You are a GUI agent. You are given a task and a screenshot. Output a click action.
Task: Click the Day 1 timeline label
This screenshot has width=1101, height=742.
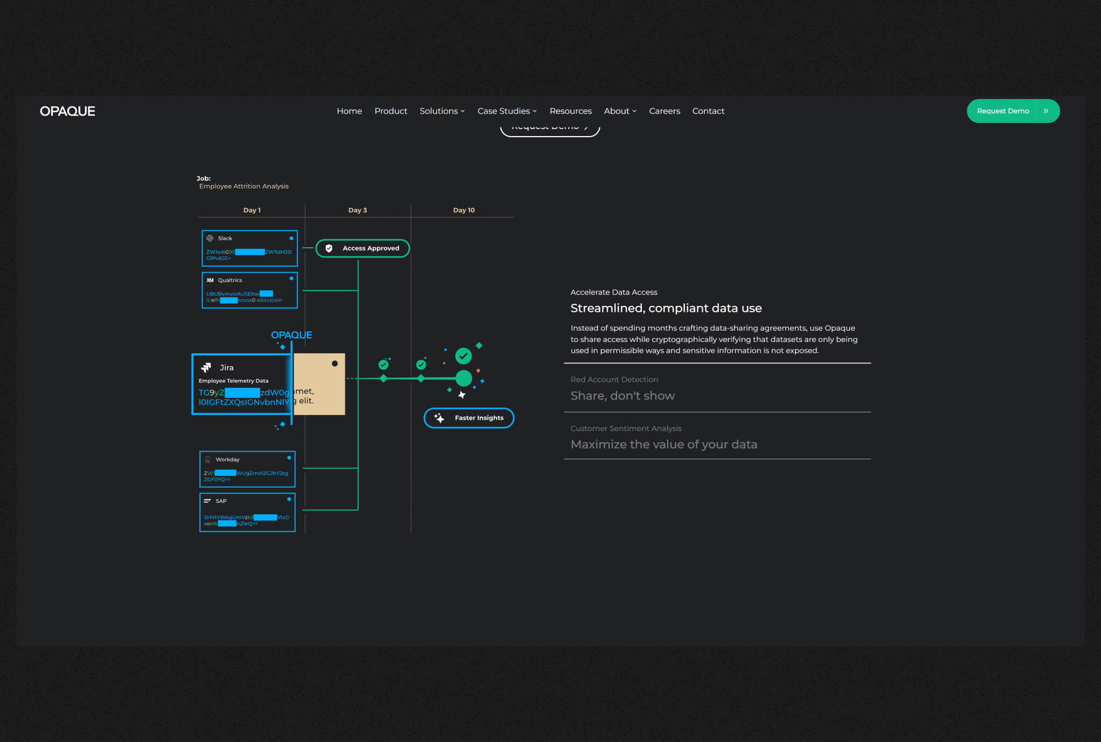252,210
